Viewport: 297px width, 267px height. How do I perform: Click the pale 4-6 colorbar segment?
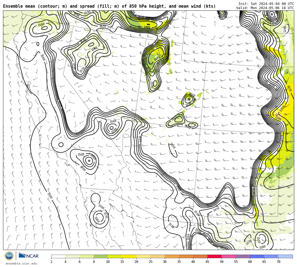click(72, 256)
